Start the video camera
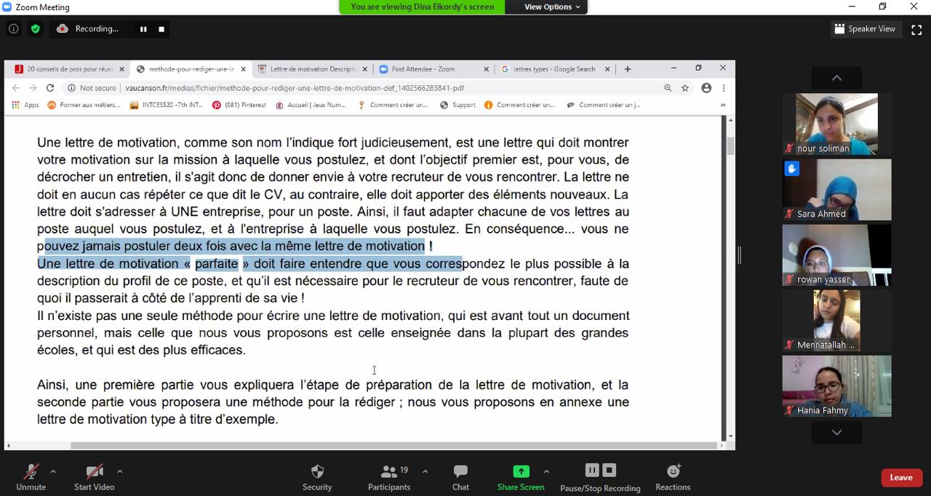The height and width of the screenshot is (496, 931). click(x=94, y=471)
